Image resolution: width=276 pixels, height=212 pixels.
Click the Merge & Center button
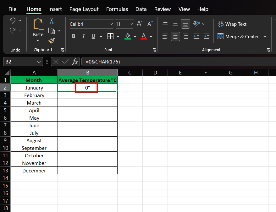point(238,37)
